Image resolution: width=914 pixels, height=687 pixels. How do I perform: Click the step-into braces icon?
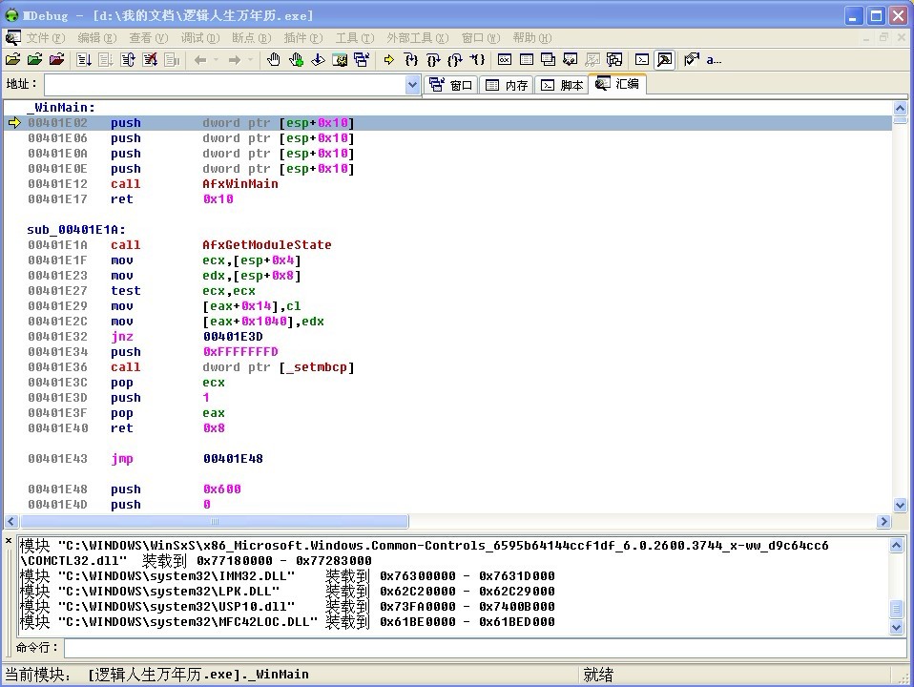(411, 59)
